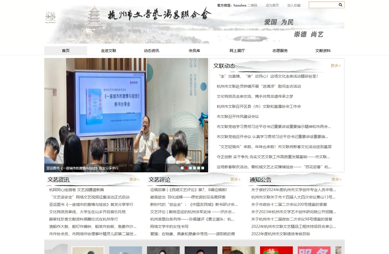Image resolution: width=389 pixels, height=254 pixels.
Task: Open 新时代的“创业史”:《中国农民城》article
Action: 194,204
